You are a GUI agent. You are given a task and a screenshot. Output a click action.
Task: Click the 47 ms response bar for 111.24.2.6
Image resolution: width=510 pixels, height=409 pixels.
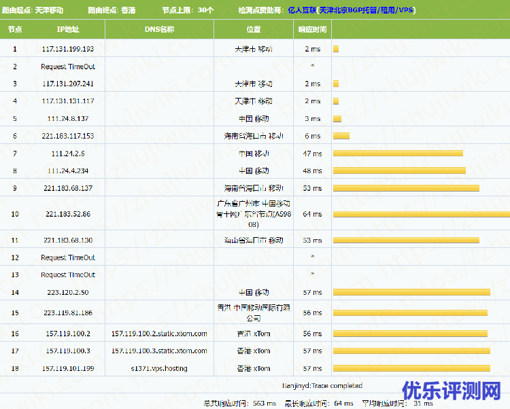[x=398, y=154]
